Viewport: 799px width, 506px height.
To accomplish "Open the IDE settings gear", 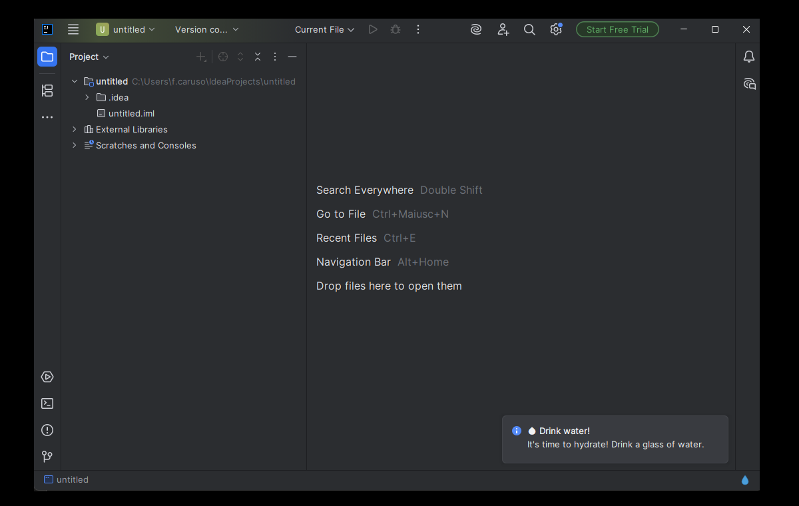I will pos(556,29).
